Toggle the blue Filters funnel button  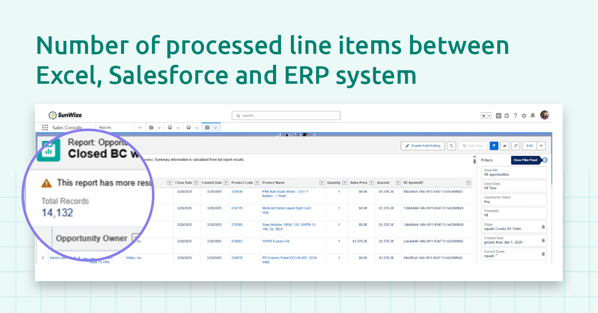click(494, 146)
